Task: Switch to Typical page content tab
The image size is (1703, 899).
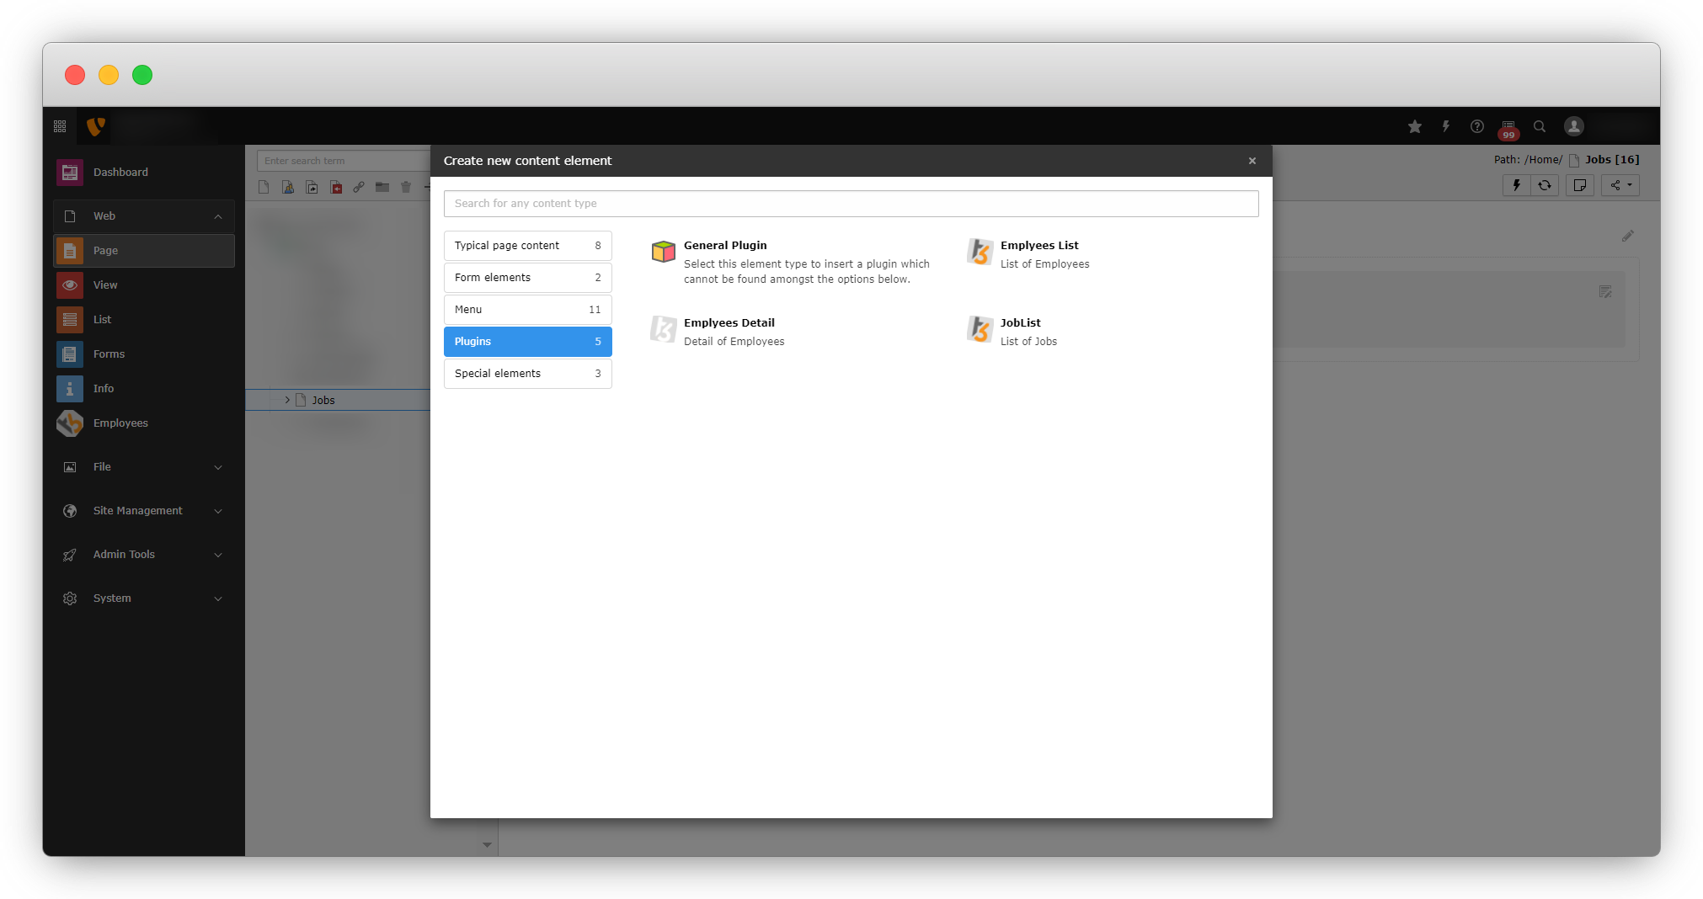Action: [527, 246]
